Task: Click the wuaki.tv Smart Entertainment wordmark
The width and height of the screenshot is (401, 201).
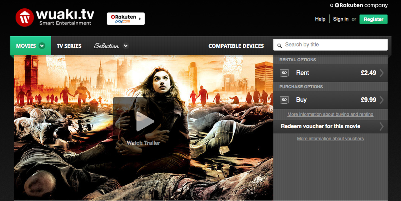Action: point(65,17)
